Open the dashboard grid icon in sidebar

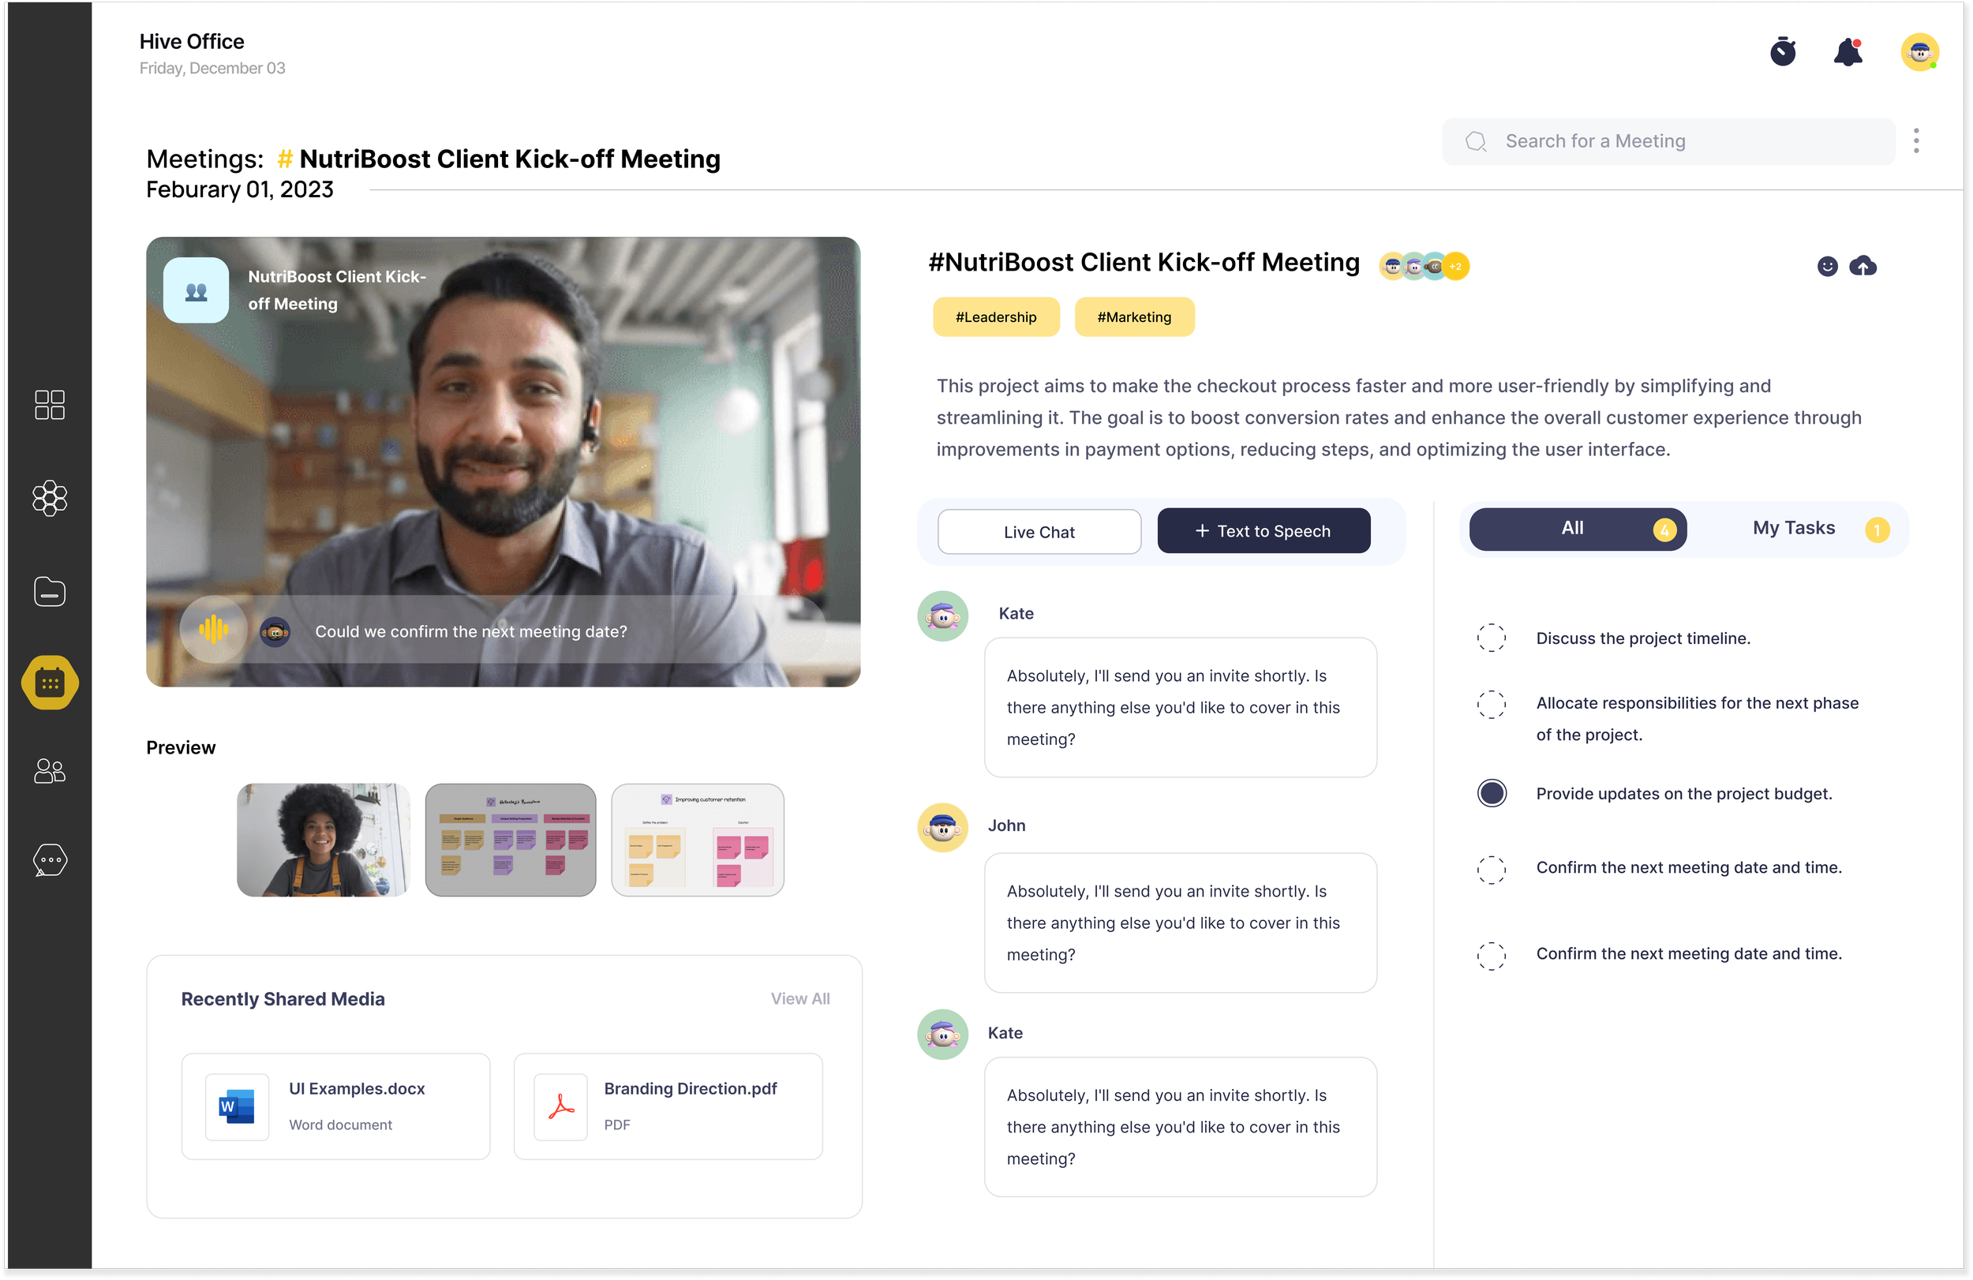tap(50, 405)
